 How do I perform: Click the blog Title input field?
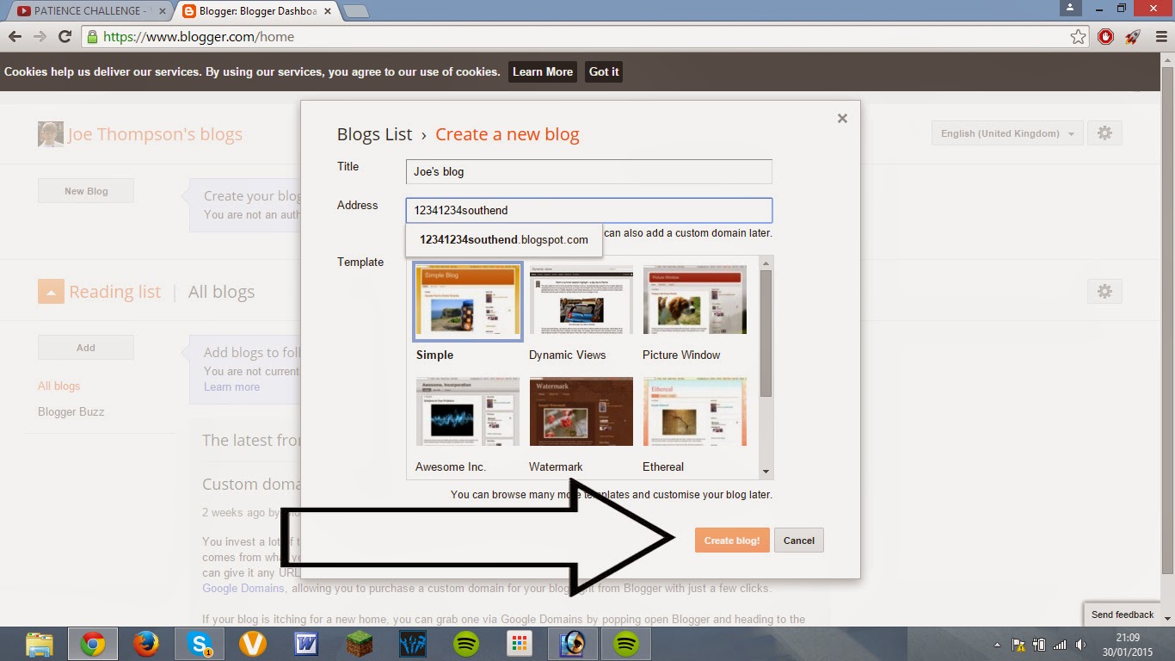tap(589, 171)
